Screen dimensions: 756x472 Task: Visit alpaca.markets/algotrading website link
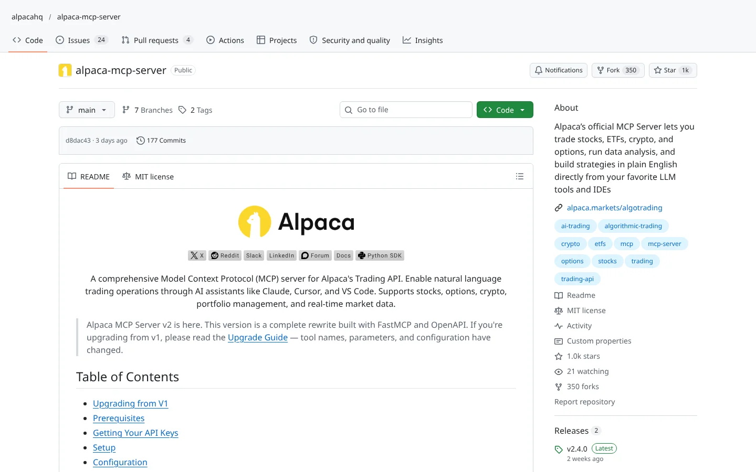pos(614,208)
